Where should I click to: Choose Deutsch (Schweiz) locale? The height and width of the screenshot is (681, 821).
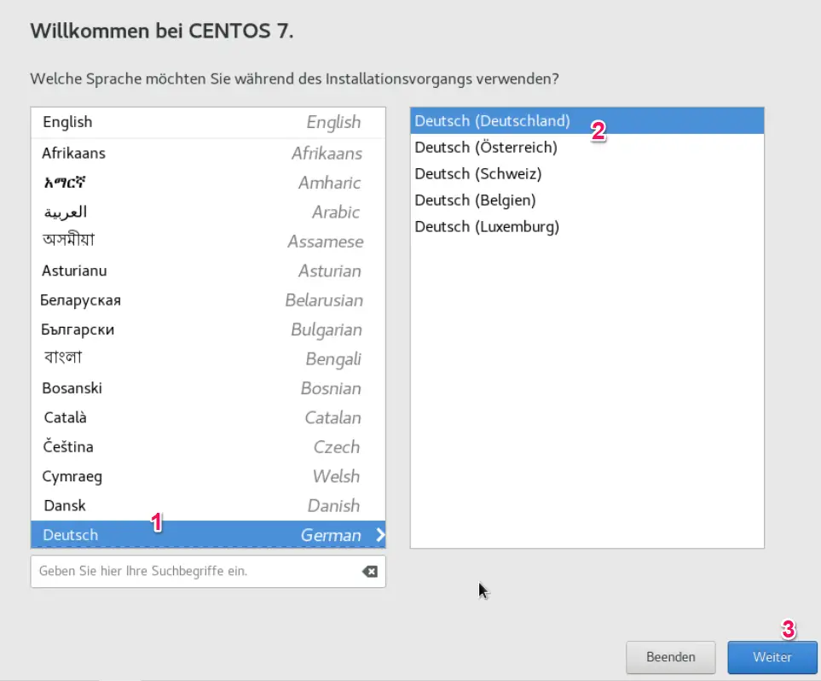click(x=587, y=173)
